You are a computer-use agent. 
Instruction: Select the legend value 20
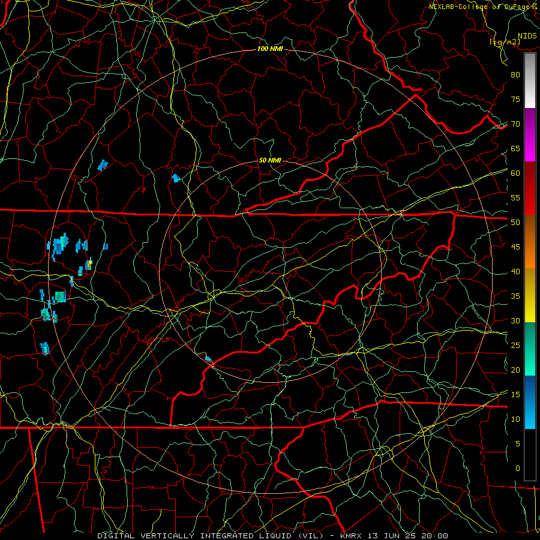tap(515, 370)
